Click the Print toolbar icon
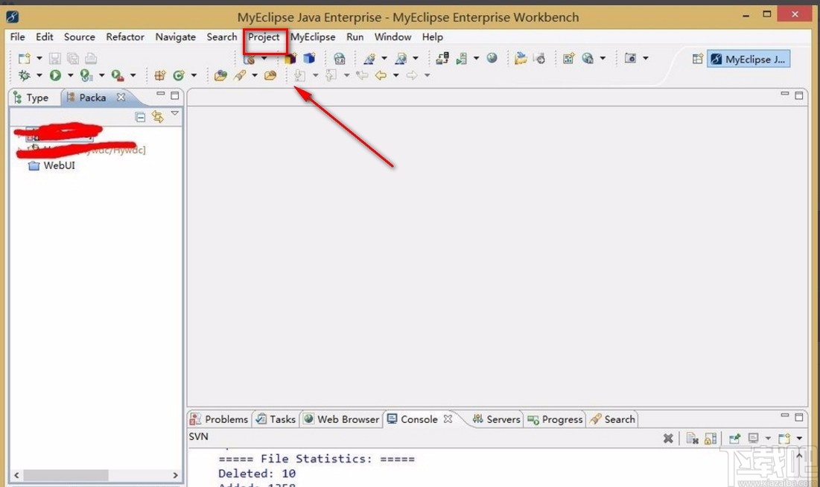Screen dimensions: 820x487 click(x=91, y=58)
